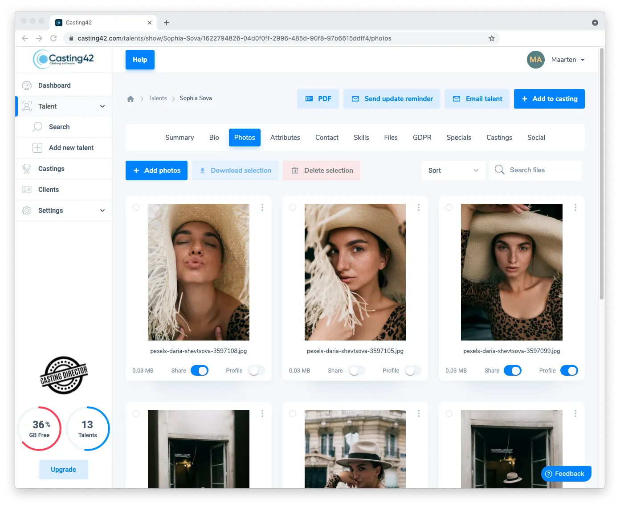The height and width of the screenshot is (507, 620).
Task: Bookmark page with the star icon
Action: (x=491, y=38)
